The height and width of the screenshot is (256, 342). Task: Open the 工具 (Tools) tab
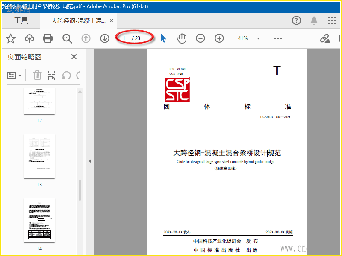pyautogui.click(x=21, y=20)
